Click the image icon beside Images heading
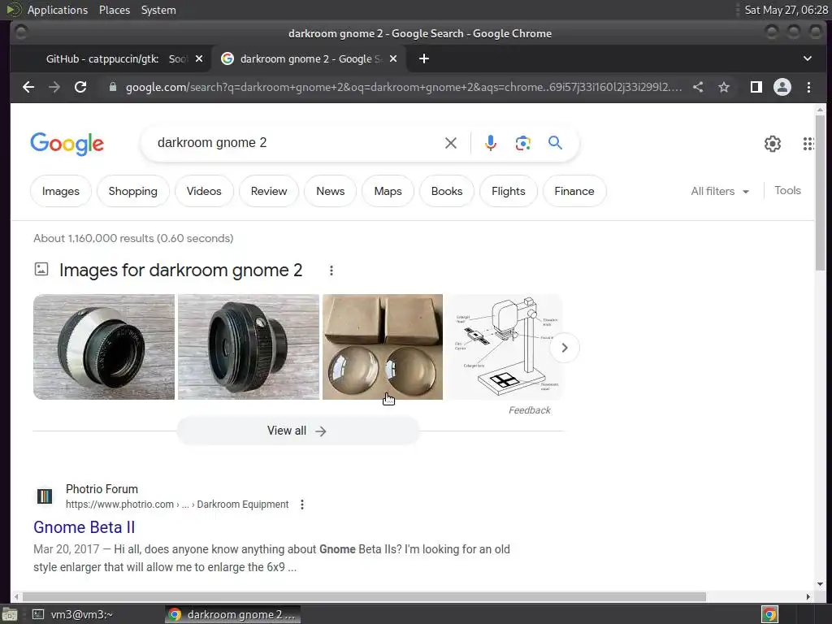This screenshot has height=624, width=832. click(41, 269)
